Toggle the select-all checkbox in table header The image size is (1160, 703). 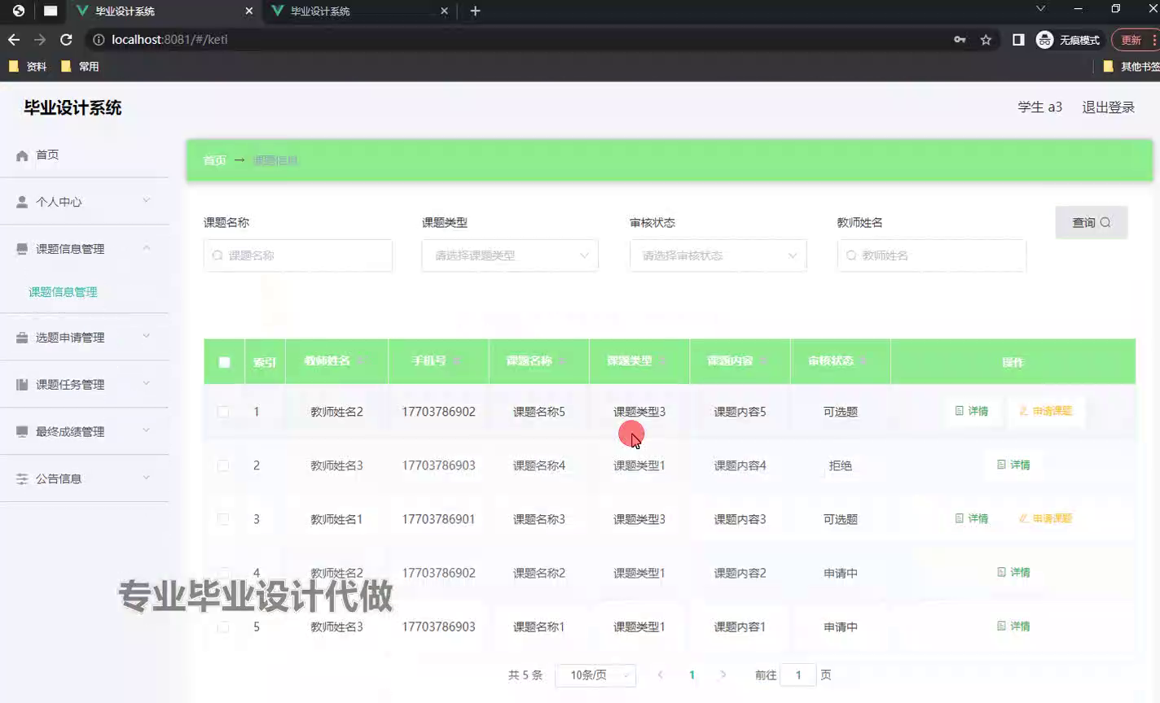click(224, 362)
